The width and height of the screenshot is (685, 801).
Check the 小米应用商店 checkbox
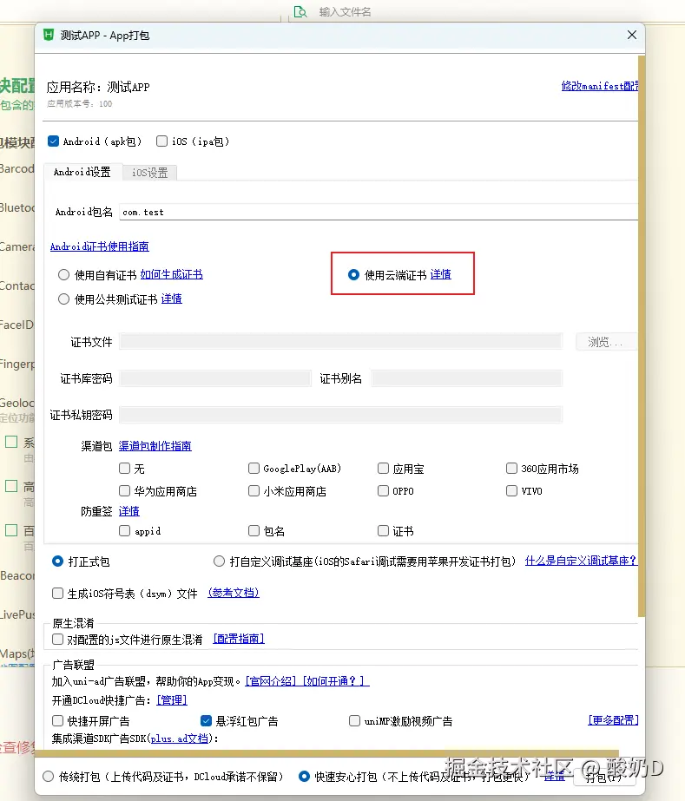254,491
